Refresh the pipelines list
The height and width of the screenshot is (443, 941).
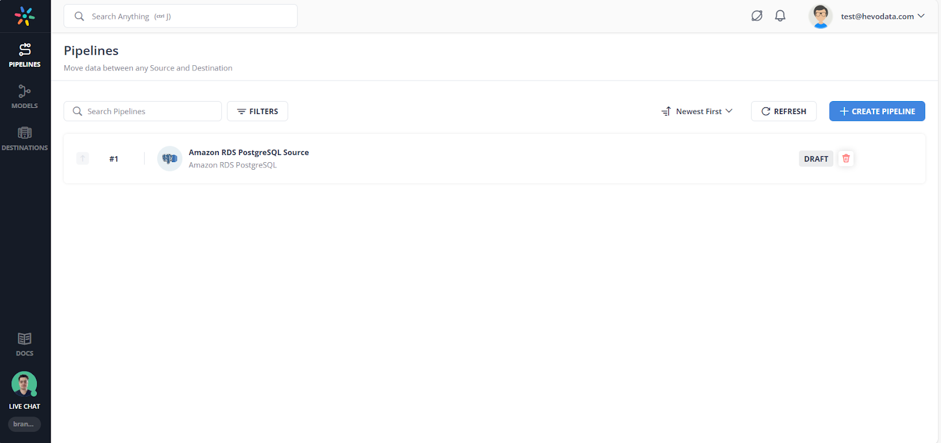pyautogui.click(x=784, y=111)
